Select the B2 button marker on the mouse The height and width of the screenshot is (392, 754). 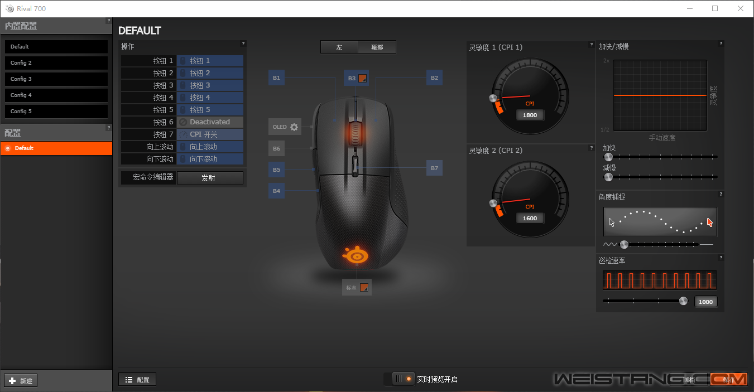pos(434,78)
